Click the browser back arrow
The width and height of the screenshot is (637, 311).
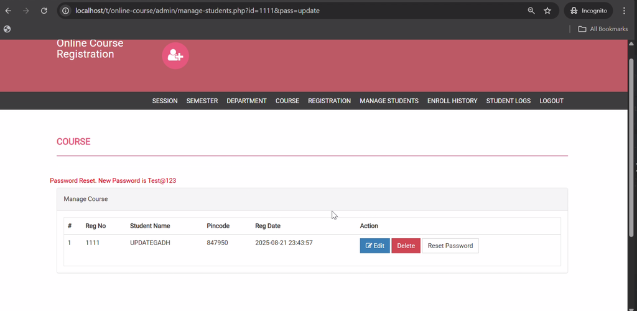click(x=8, y=11)
